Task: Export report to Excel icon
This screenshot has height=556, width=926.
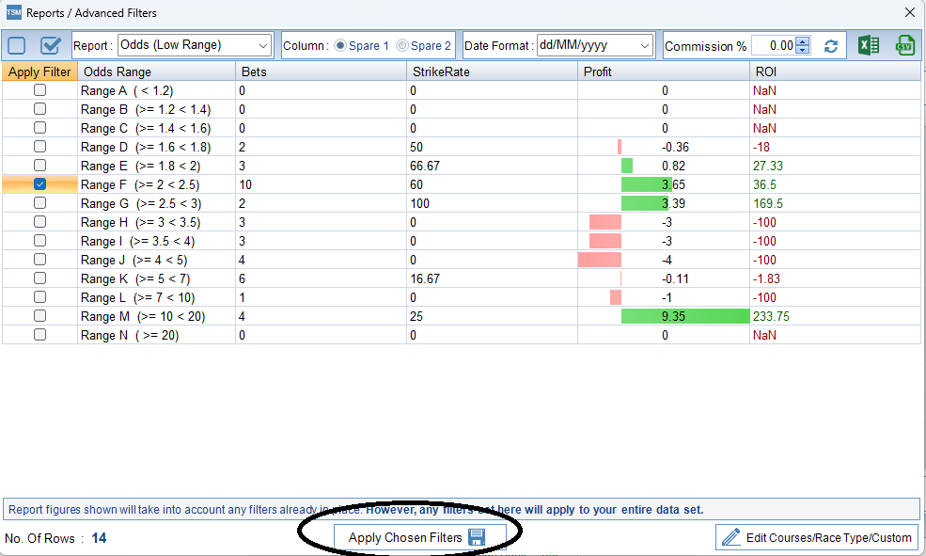Action: point(869,45)
